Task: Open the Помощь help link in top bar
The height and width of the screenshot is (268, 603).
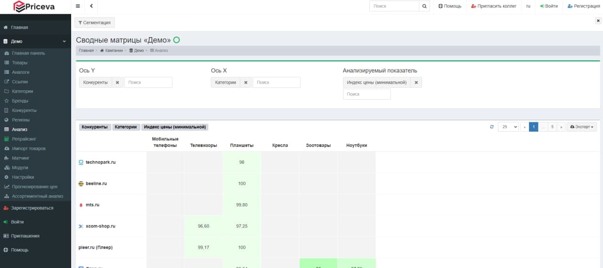Action: tap(449, 6)
